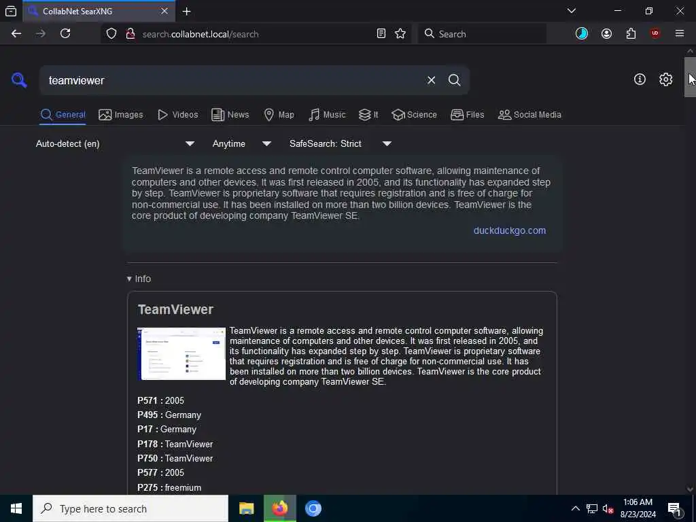Open a new browser tab
The image size is (696, 522).
187,12
